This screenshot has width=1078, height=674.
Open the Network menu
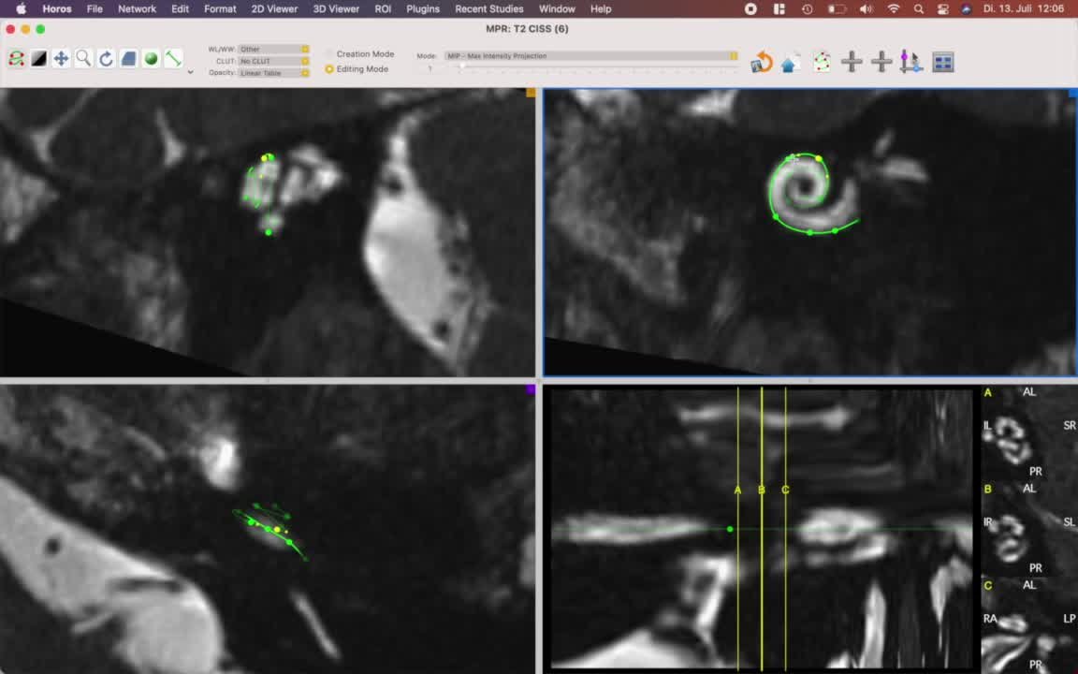[137, 9]
